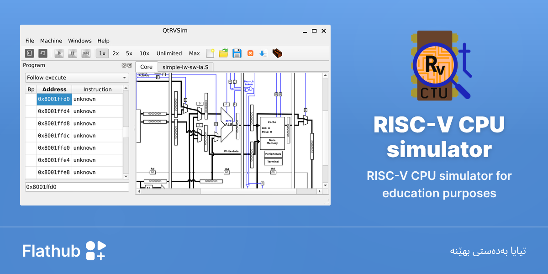Set speed to 10x
The width and height of the screenshot is (548, 274).
pyautogui.click(x=144, y=53)
